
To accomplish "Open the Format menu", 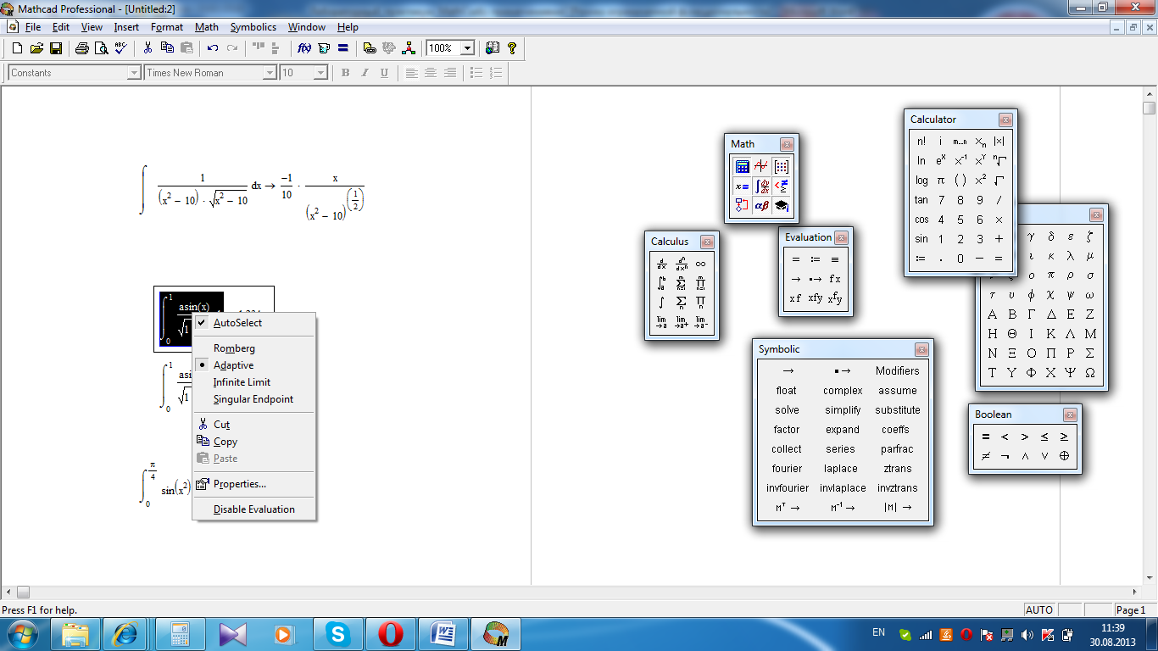I will [x=167, y=27].
